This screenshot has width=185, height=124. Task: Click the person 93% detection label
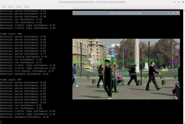153,60
